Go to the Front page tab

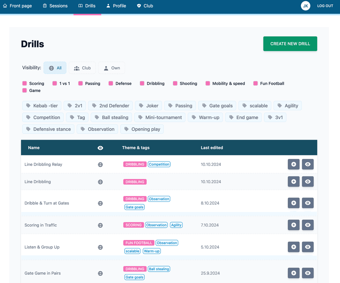(x=17, y=6)
